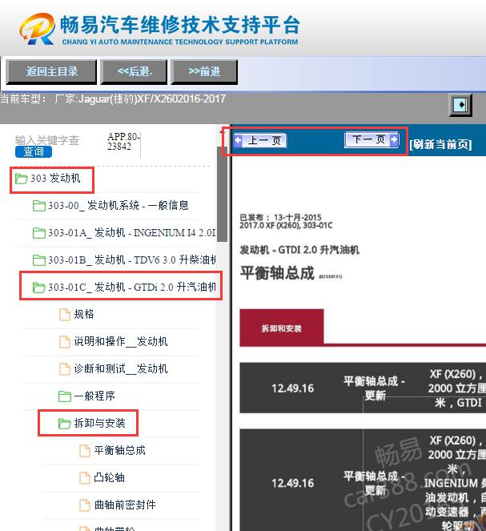The width and height of the screenshot is (486, 531).
Task: Click document icon beside 说明和操作__发动机
Action: coord(65,342)
